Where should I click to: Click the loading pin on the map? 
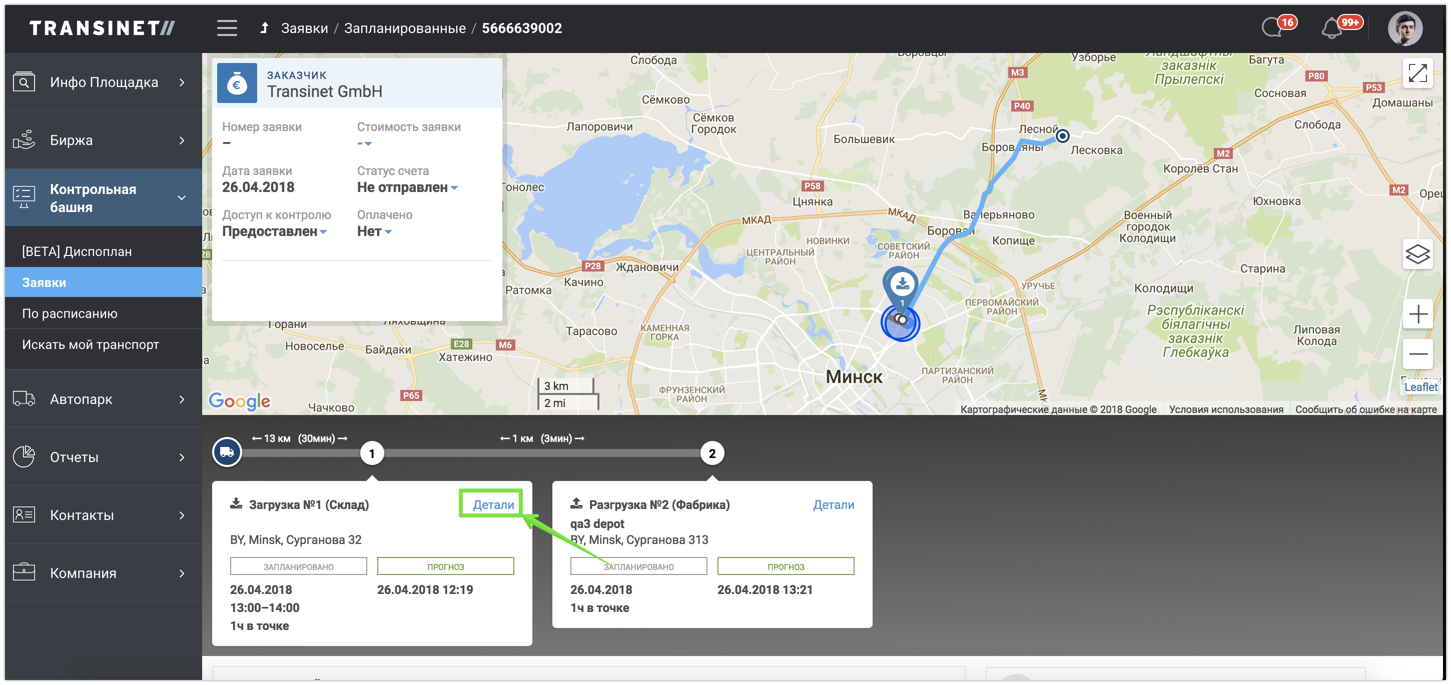[902, 284]
